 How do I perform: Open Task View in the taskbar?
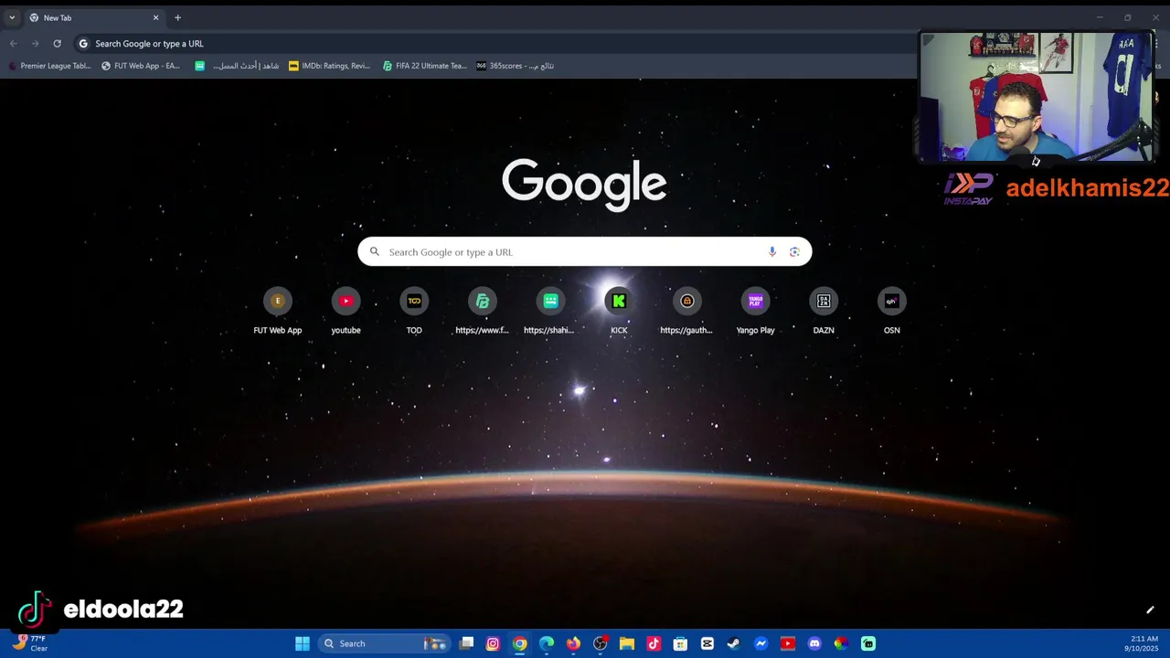[x=466, y=643]
